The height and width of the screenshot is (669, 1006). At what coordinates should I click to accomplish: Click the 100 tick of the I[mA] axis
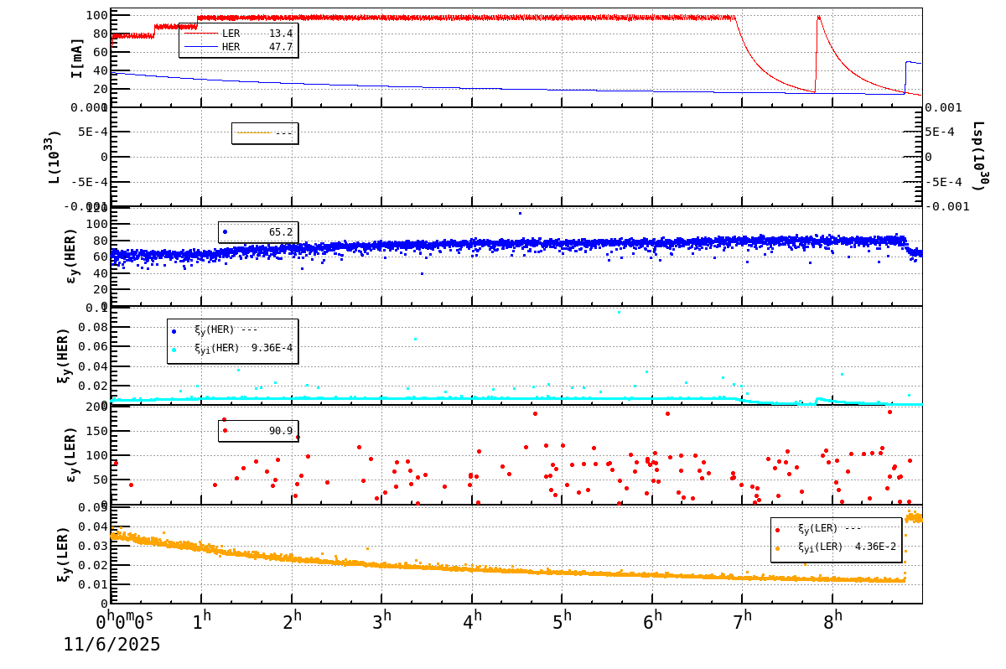point(96,15)
